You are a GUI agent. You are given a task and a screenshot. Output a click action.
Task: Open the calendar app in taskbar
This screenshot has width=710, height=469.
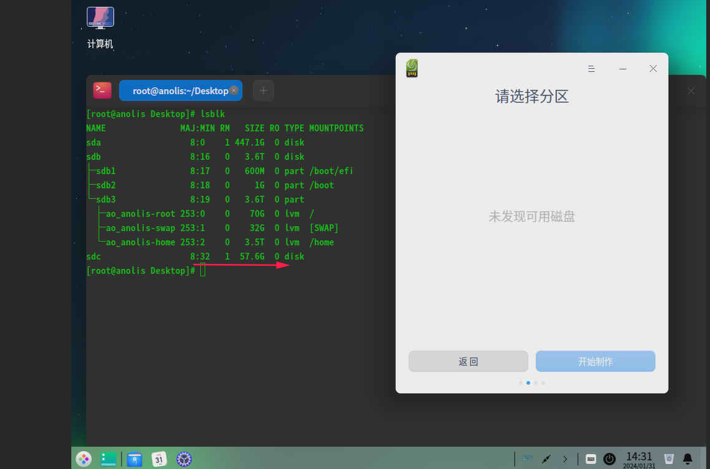click(x=159, y=459)
